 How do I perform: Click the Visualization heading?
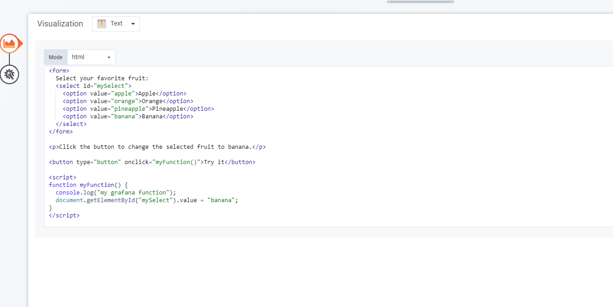pos(60,24)
